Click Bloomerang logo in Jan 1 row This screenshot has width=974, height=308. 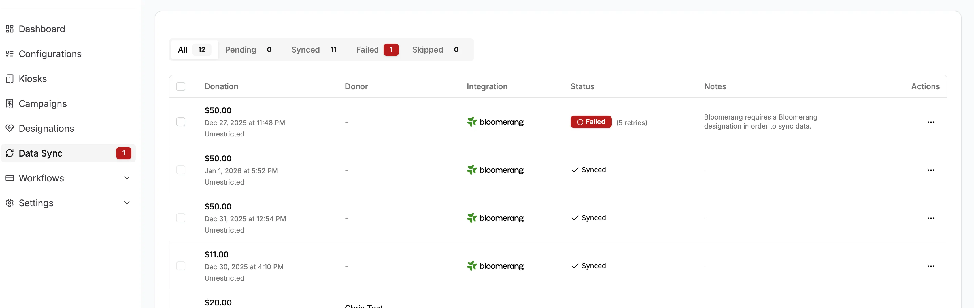pos(495,170)
